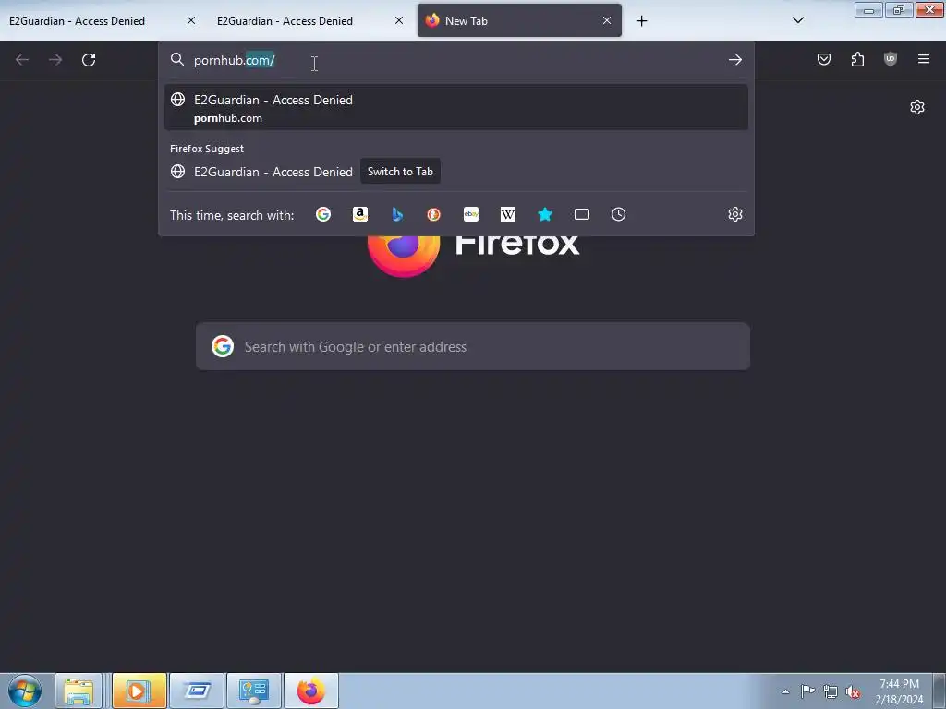Close the New Tab tab
The image size is (946, 709).
[607, 20]
